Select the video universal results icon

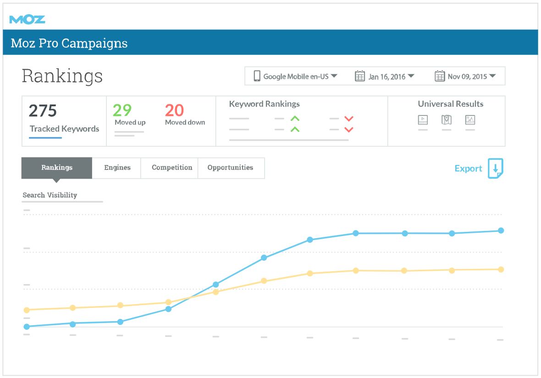pyautogui.click(x=423, y=120)
